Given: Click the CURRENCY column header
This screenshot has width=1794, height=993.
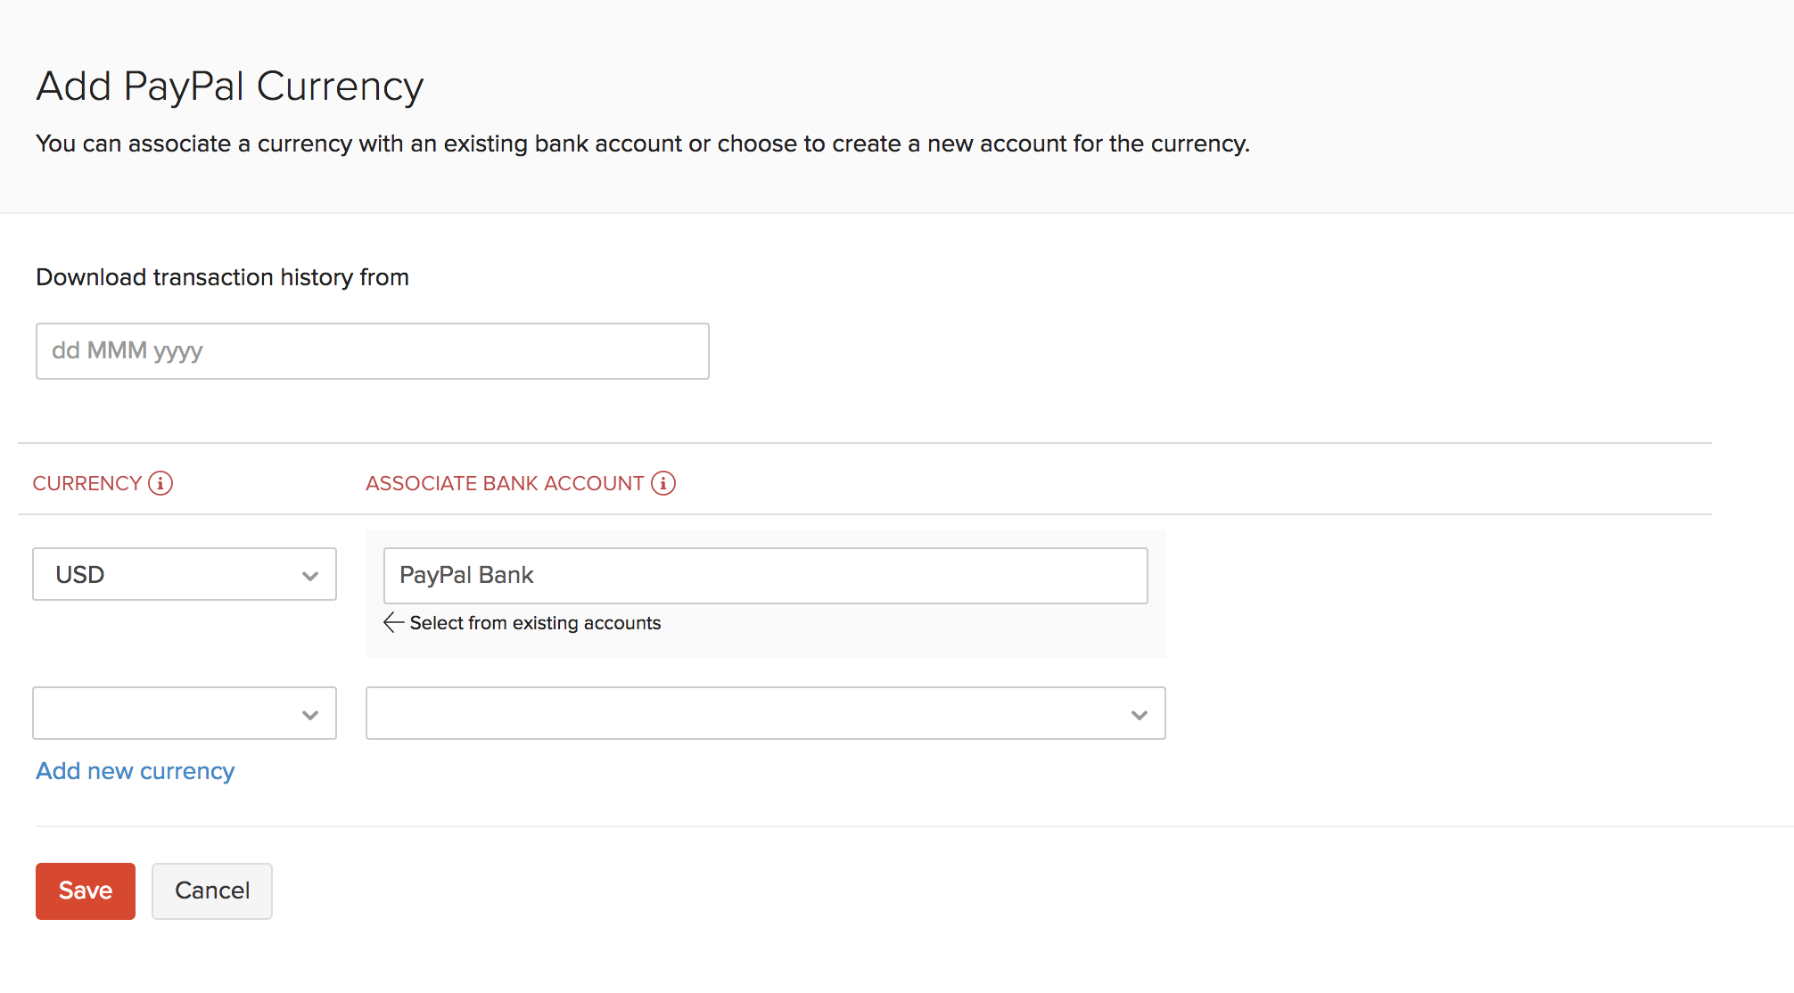Looking at the screenshot, I should pyautogui.click(x=87, y=483).
